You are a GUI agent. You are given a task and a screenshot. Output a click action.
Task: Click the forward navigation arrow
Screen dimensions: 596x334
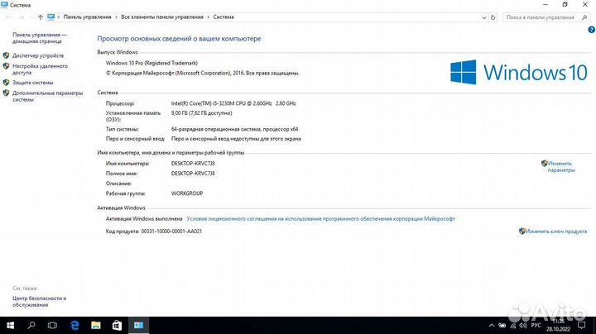point(22,17)
